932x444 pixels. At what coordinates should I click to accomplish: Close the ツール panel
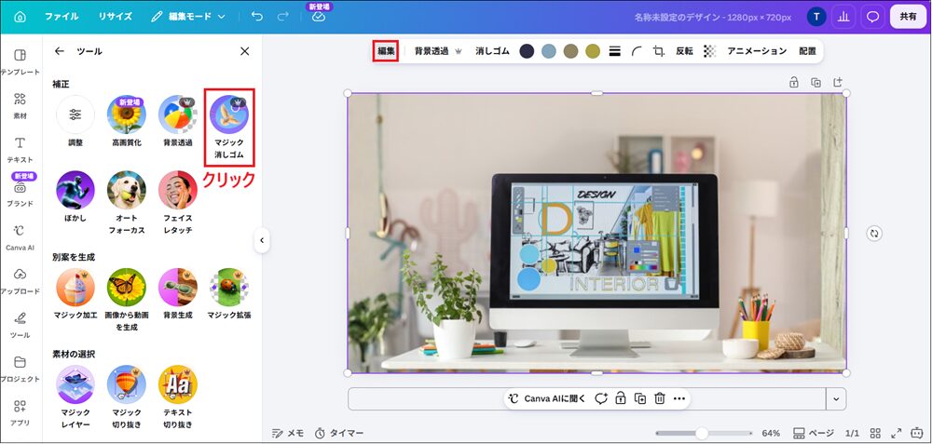245,51
